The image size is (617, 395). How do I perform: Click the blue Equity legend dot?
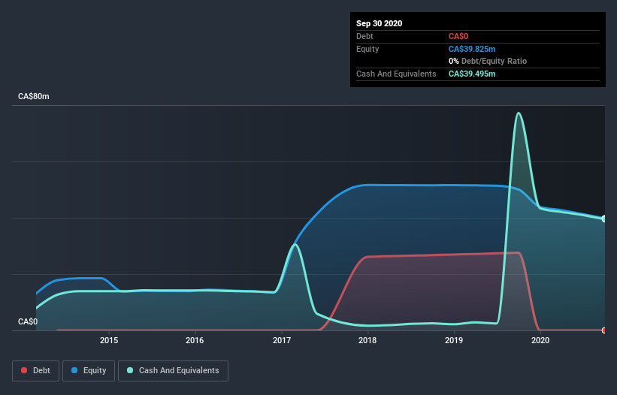tap(74, 370)
